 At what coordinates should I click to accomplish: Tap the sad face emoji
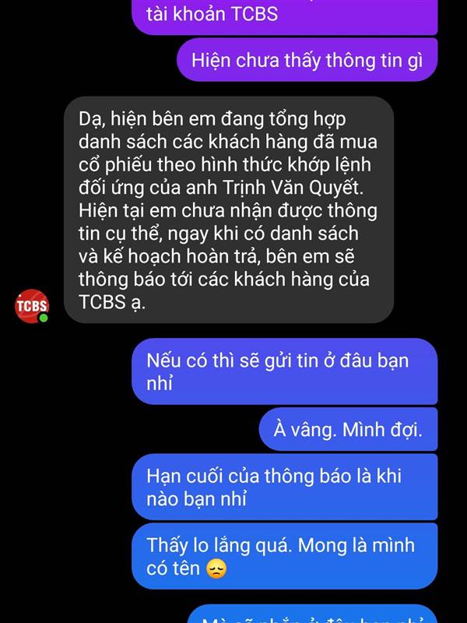point(216,569)
